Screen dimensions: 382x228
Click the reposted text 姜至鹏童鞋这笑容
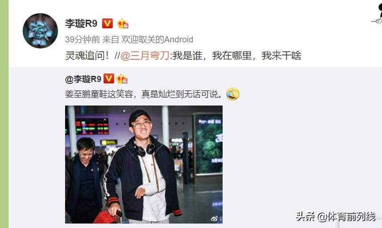pos(99,94)
